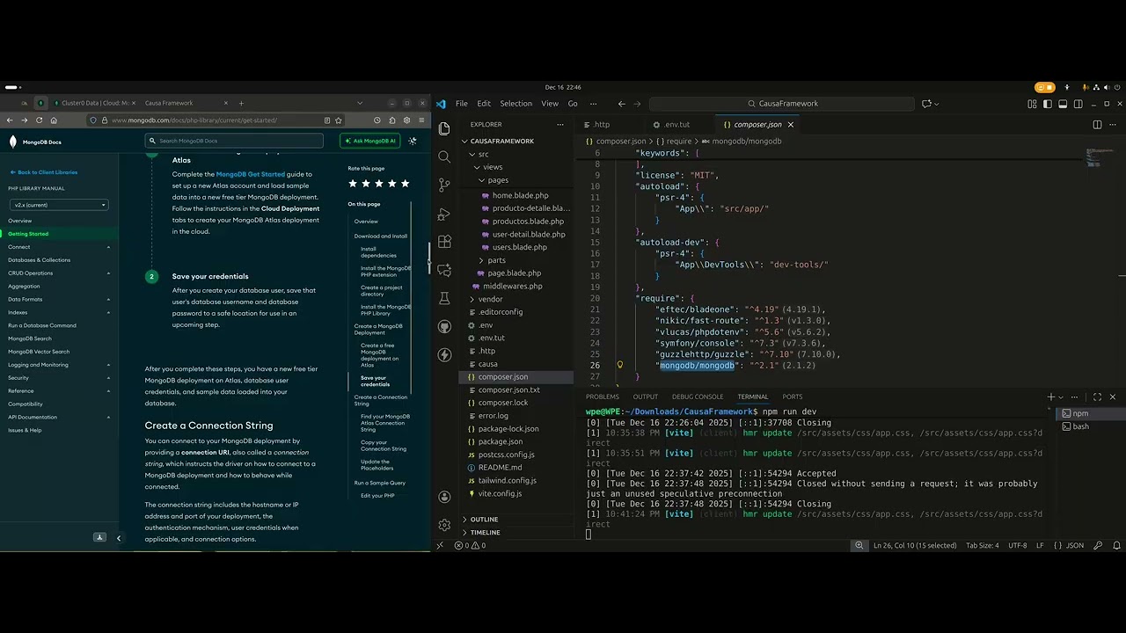Viewport: 1126px width, 633px height.
Task: Open the Search view in VS Code activity bar
Action: coord(444,156)
